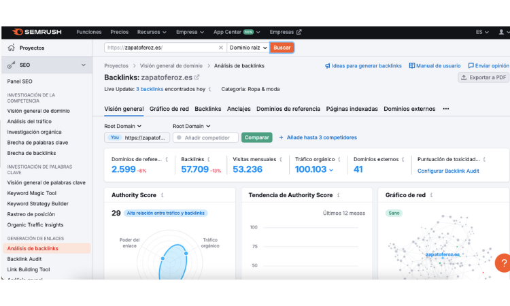
Task: Click Exportar a PDF button
Action: [483, 78]
